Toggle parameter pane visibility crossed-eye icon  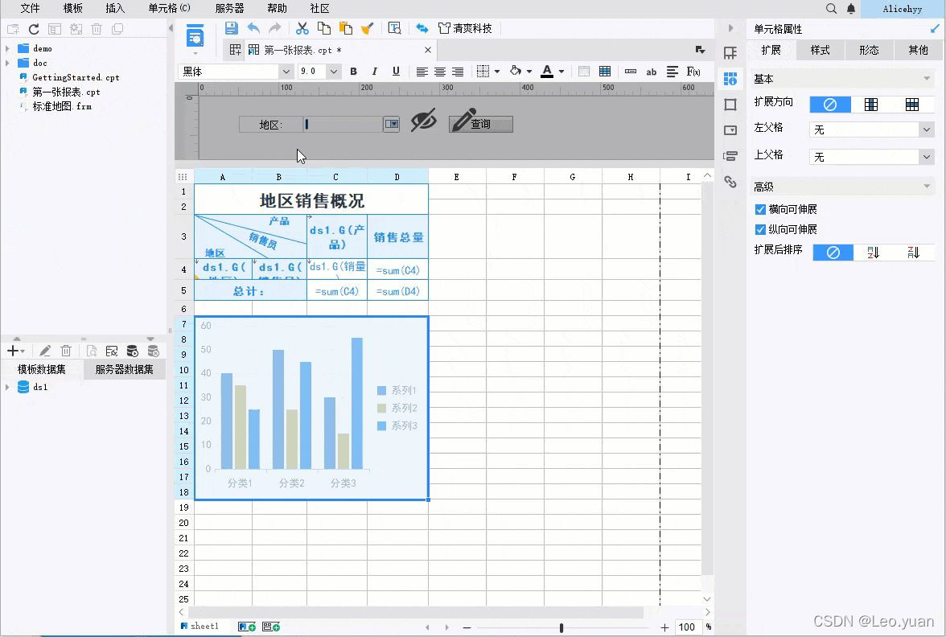click(423, 121)
